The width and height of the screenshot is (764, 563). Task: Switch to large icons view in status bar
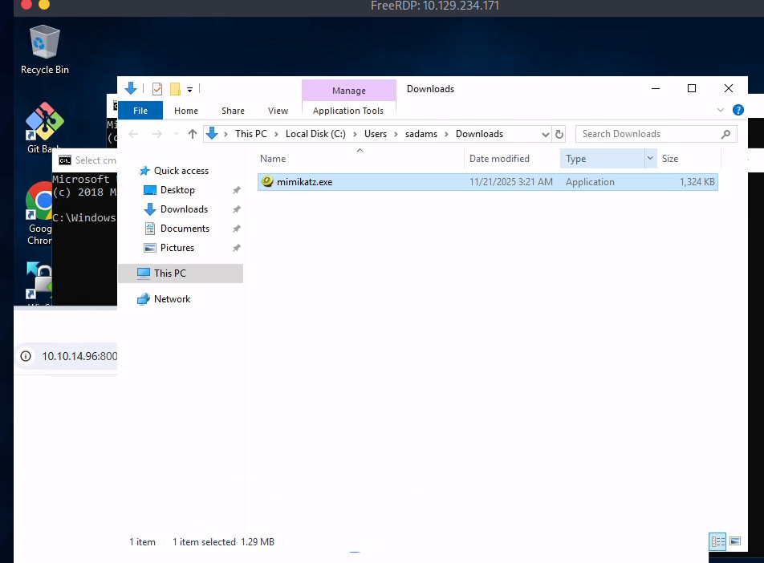tap(735, 541)
